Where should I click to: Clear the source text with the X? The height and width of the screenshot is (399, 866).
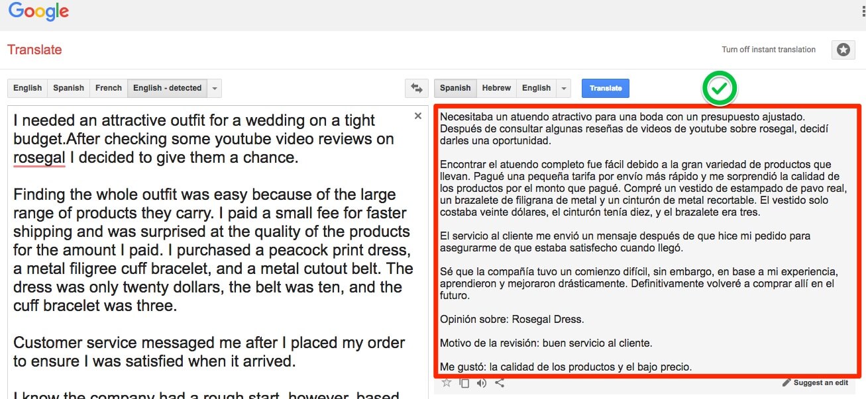[417, 116]
